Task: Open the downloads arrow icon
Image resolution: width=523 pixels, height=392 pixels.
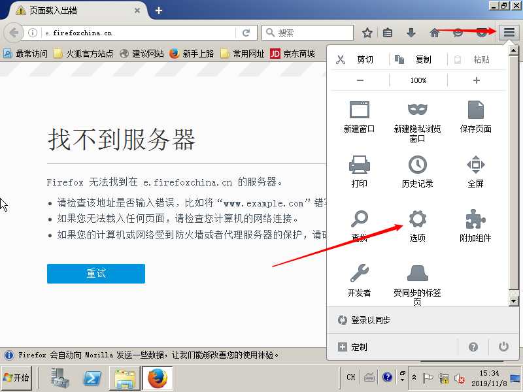Action: tap(411, 33)
